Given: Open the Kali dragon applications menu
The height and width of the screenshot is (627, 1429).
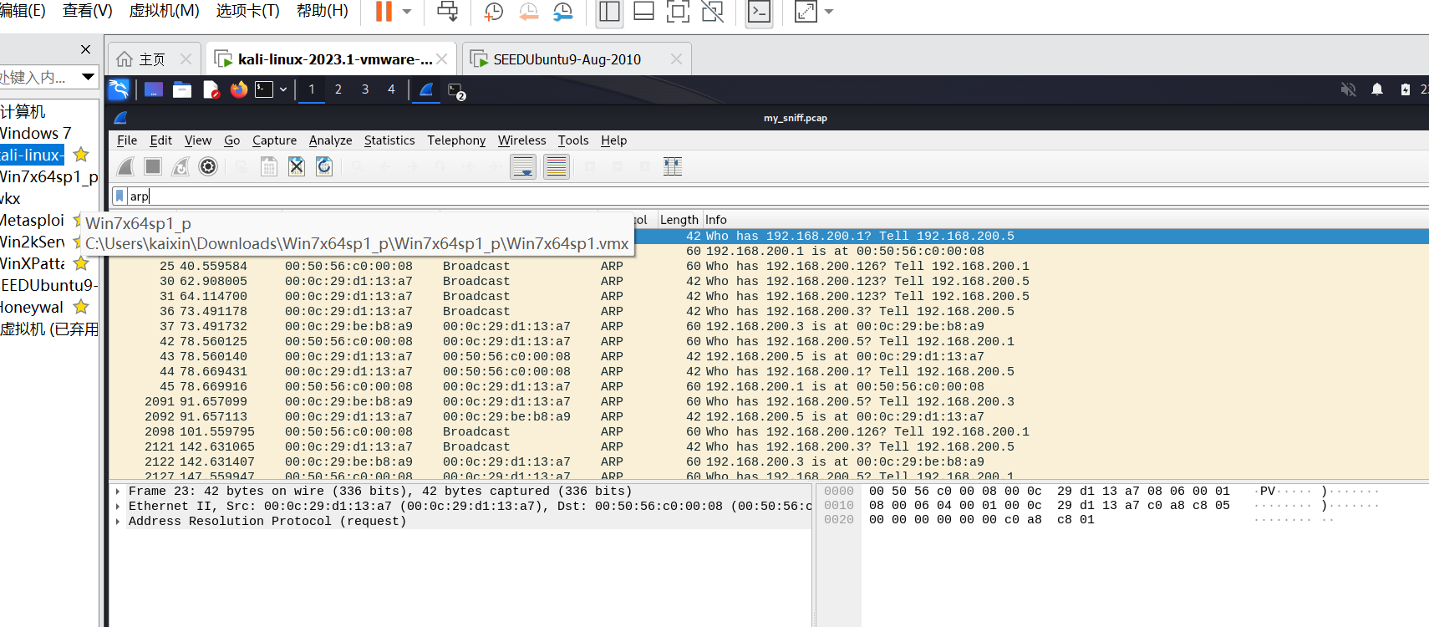Looking at the screenshot, I should click(119, 89).
